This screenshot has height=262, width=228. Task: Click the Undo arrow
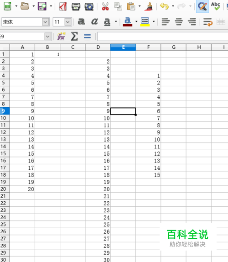165,6
